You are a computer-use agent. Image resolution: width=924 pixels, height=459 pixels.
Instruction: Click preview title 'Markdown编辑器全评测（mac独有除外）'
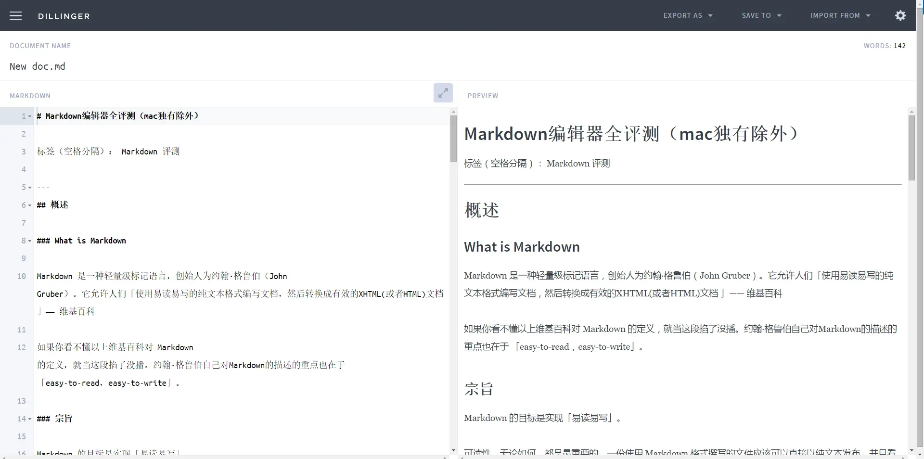pyautogui.click(x=631, y=134)
